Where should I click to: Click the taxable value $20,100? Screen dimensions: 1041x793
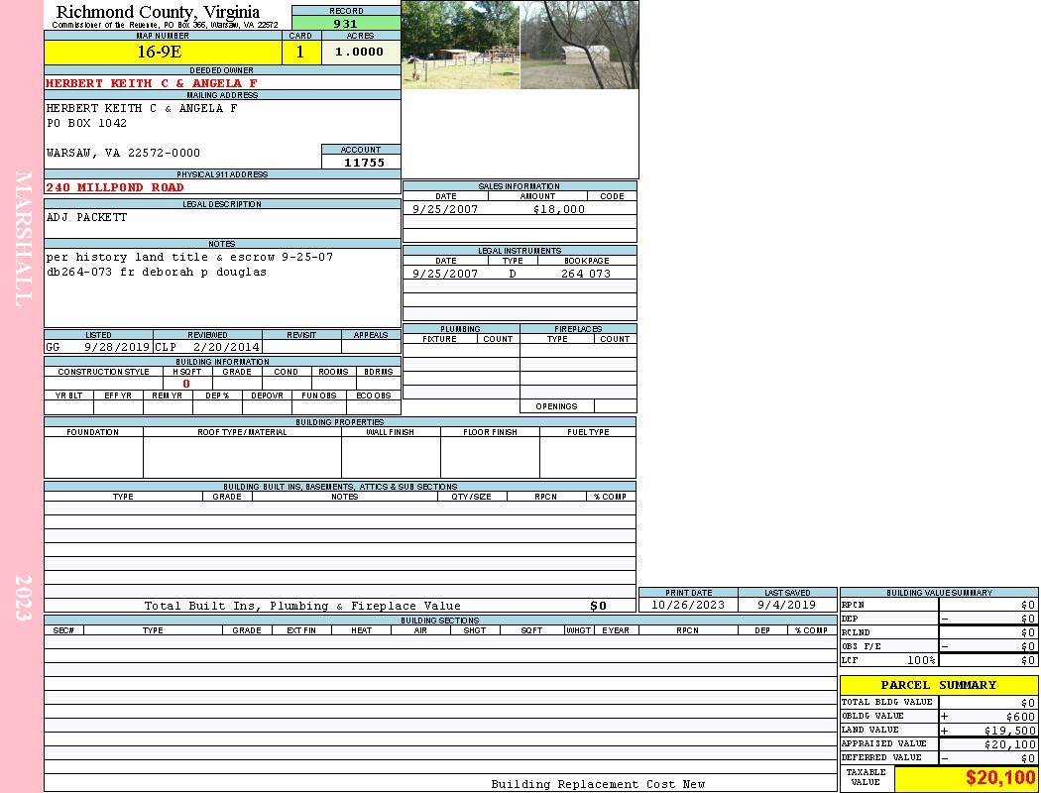pyautogui.click(x=999, y=778)
